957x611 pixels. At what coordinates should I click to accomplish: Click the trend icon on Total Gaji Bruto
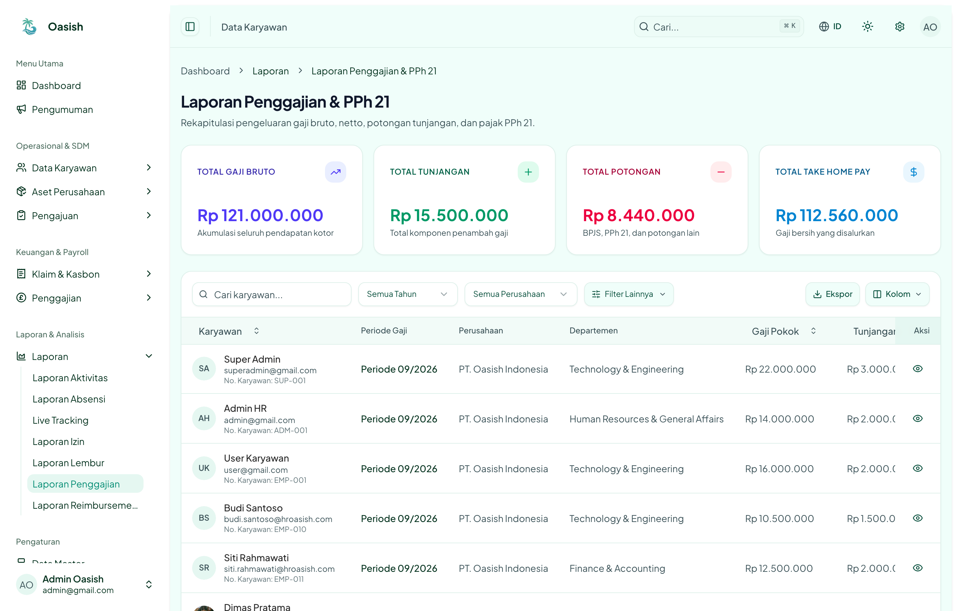335,172
